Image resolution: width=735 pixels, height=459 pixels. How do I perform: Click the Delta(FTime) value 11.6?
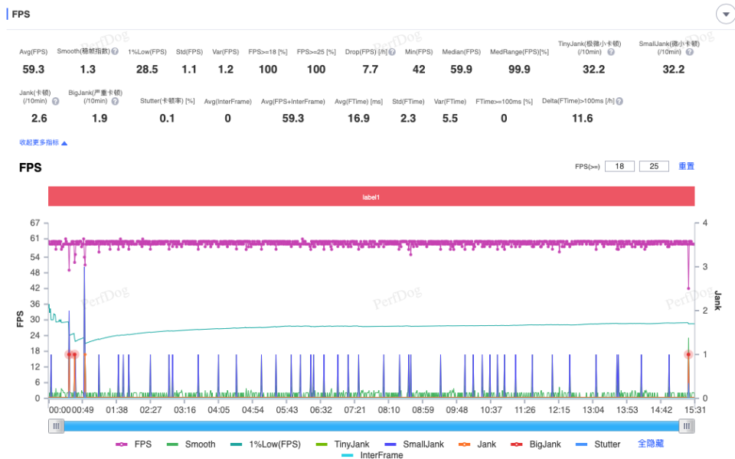point(582,119)
